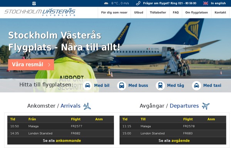Select the train icon for Med tåg

coord(160,85)
